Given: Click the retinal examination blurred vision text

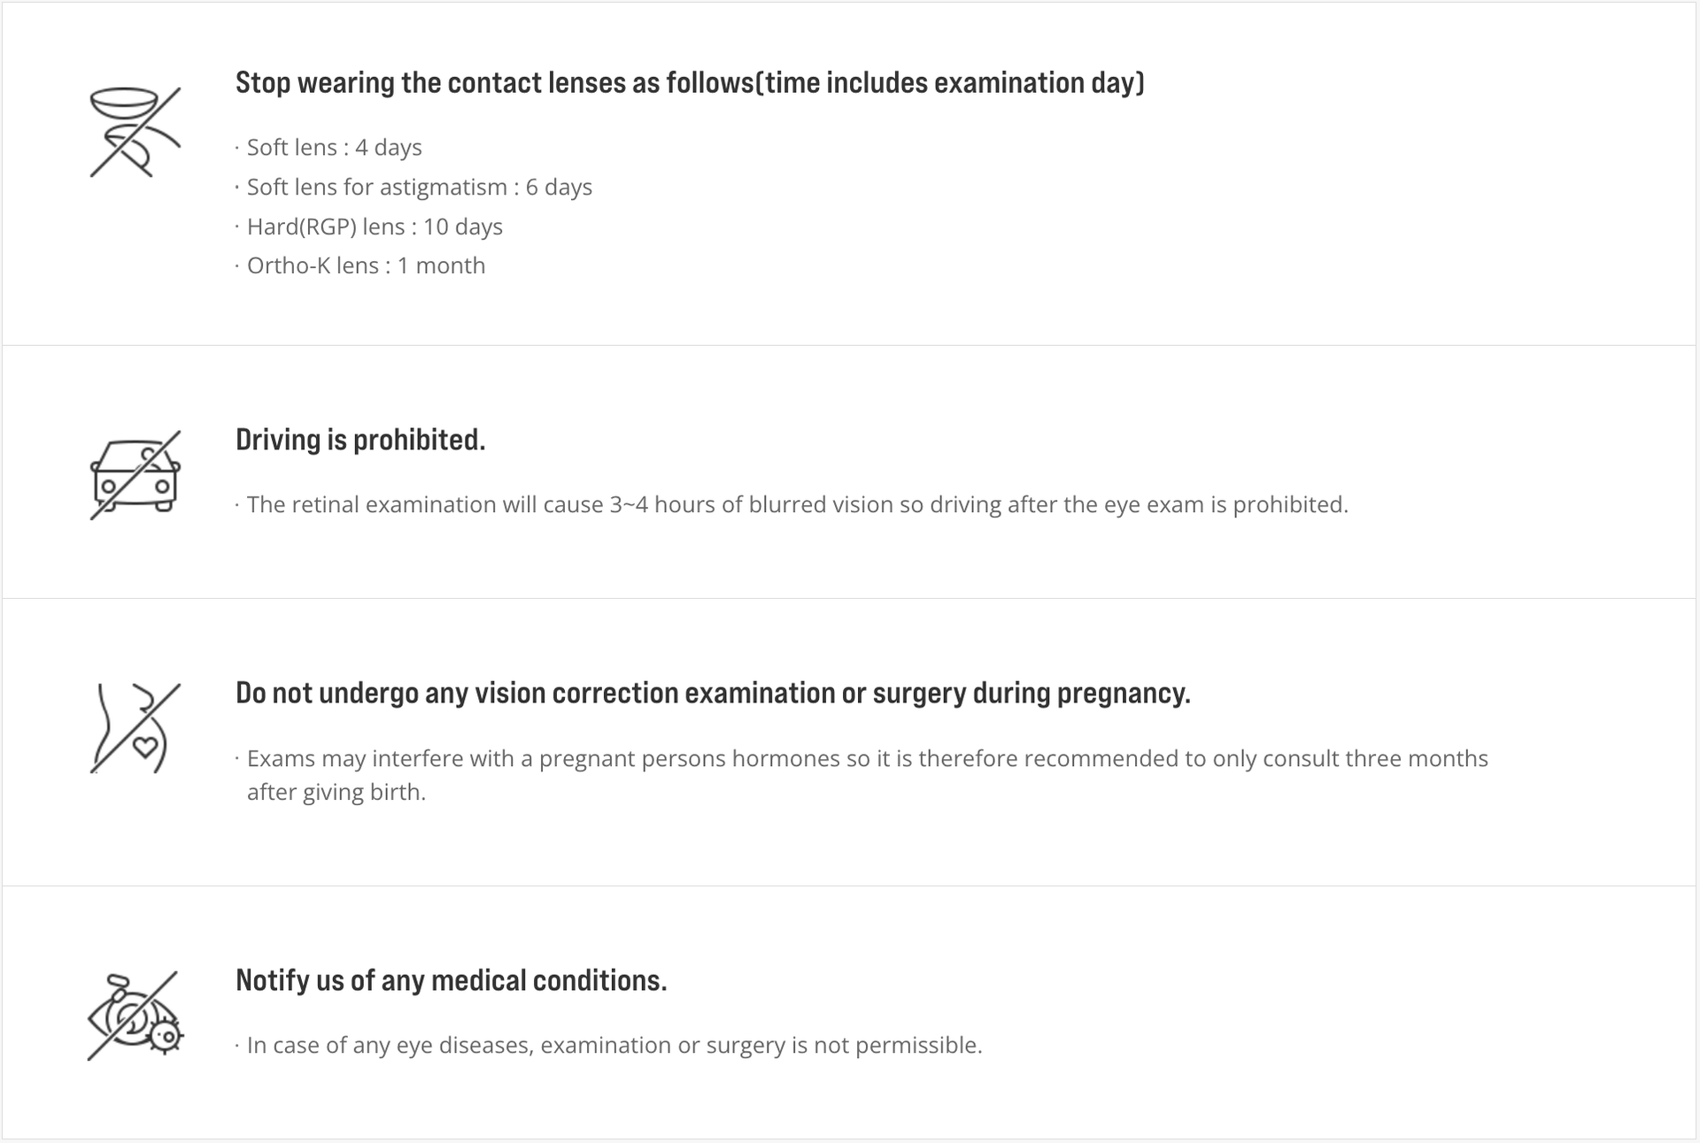Looking at the screenshot, I should click(797, 504).
